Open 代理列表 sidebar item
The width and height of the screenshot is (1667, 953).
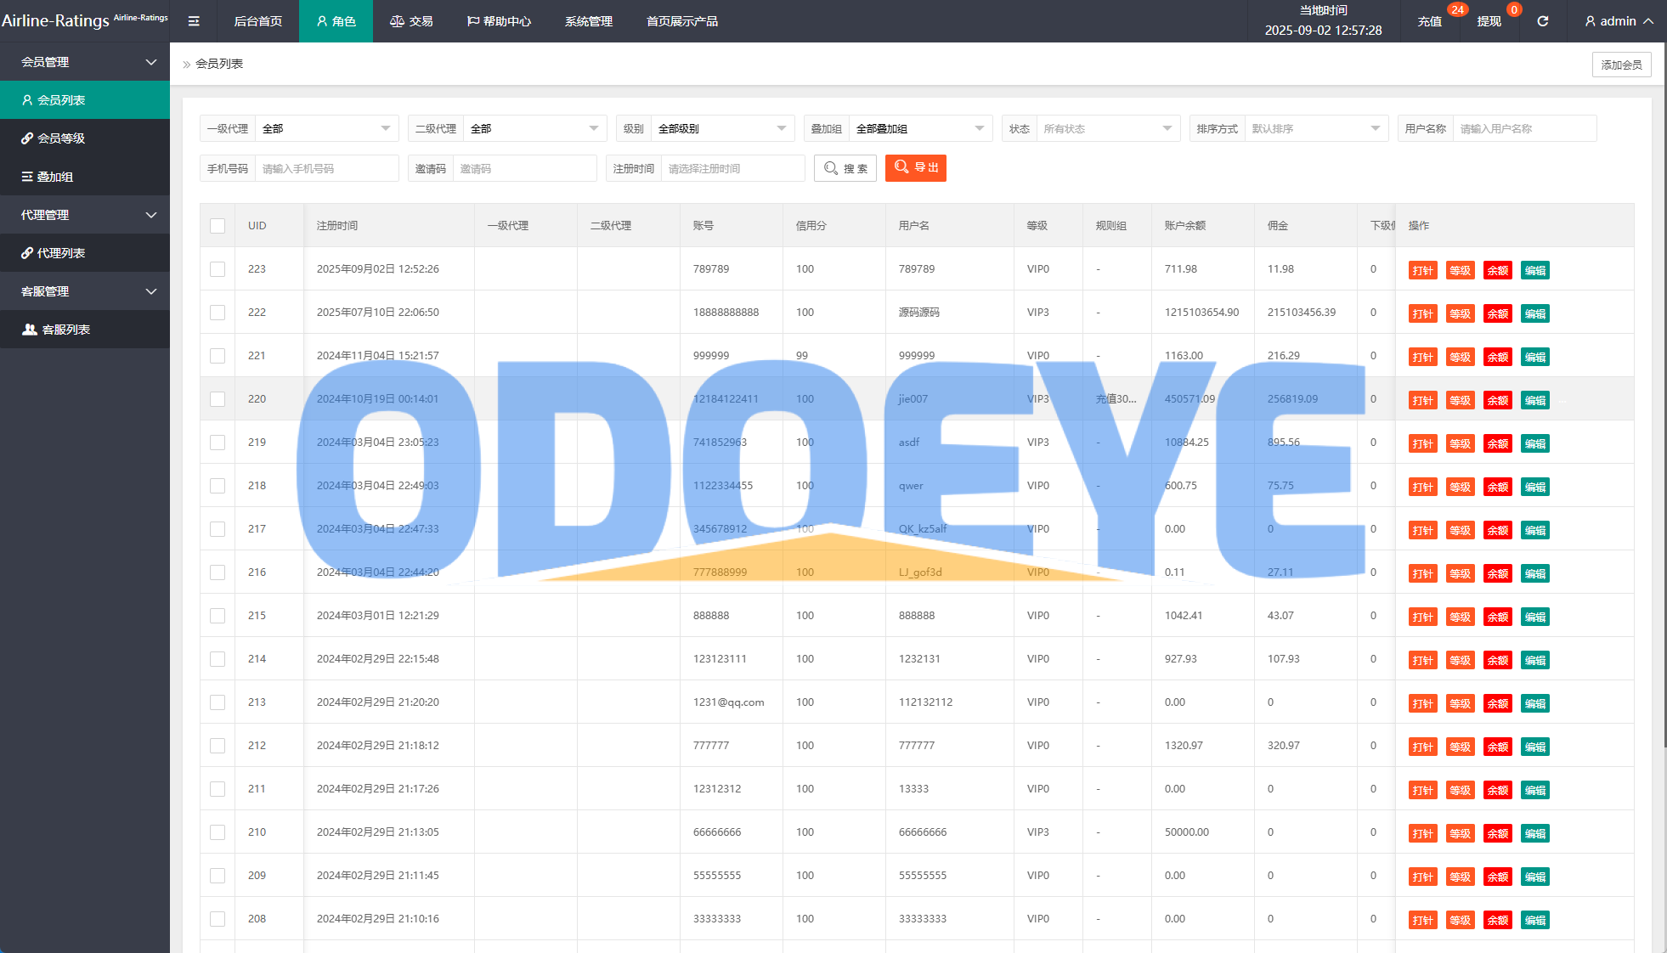pos(61,253)
